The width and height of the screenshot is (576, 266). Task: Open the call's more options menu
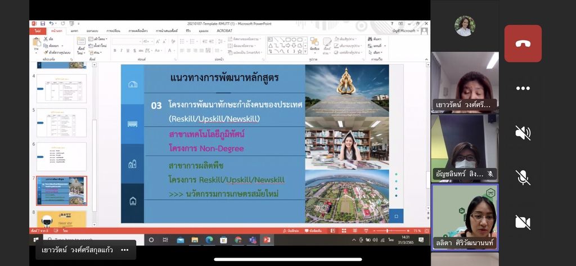pos(523,88)
